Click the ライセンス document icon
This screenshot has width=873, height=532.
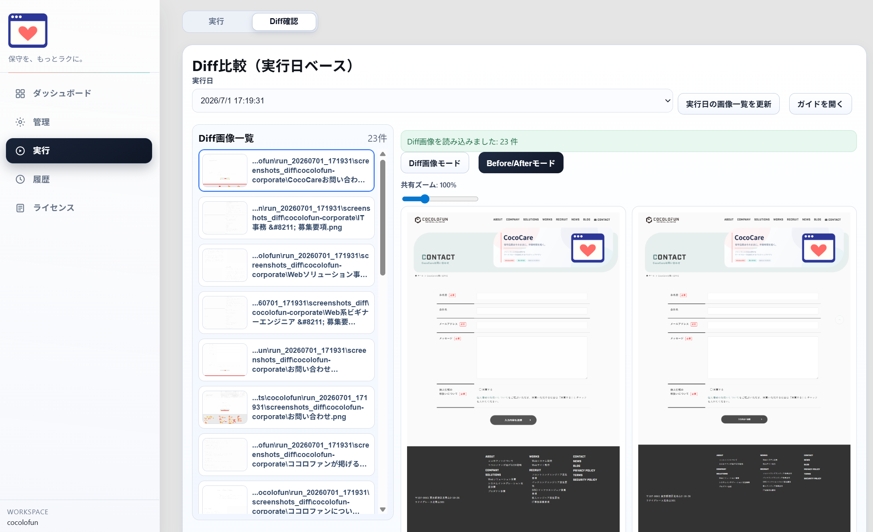click(x=20, y=208)
